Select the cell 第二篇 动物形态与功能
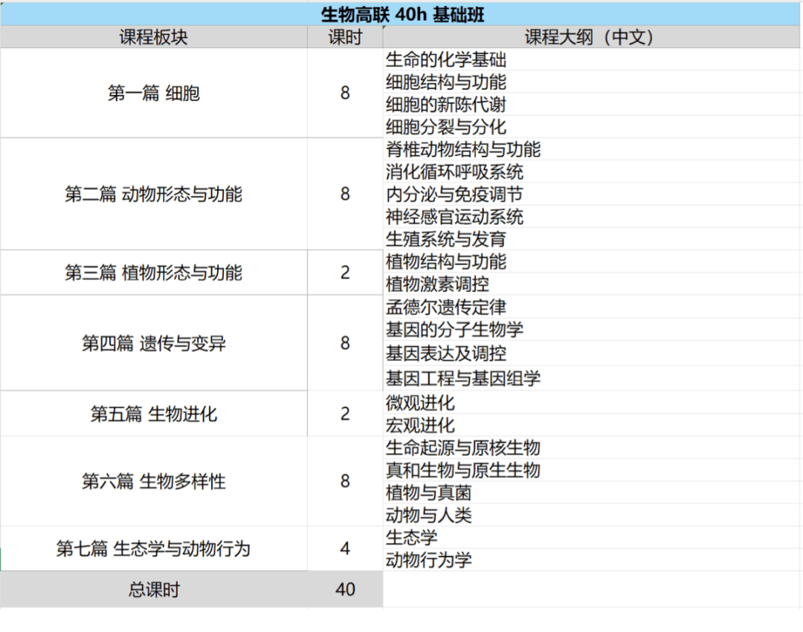Image resolution: width=803 pixels, height=632 pixels. [154, 194]
